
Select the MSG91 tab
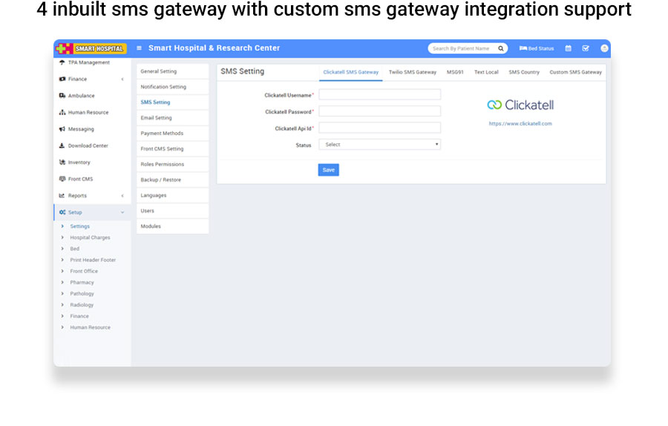pyautogui.click(x=455, y=73)
